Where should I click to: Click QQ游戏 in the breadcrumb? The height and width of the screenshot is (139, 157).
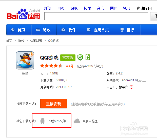point(53,41)
